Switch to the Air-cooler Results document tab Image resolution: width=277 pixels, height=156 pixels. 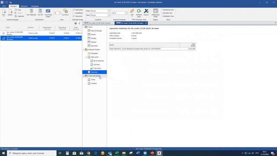click(98, 23)
